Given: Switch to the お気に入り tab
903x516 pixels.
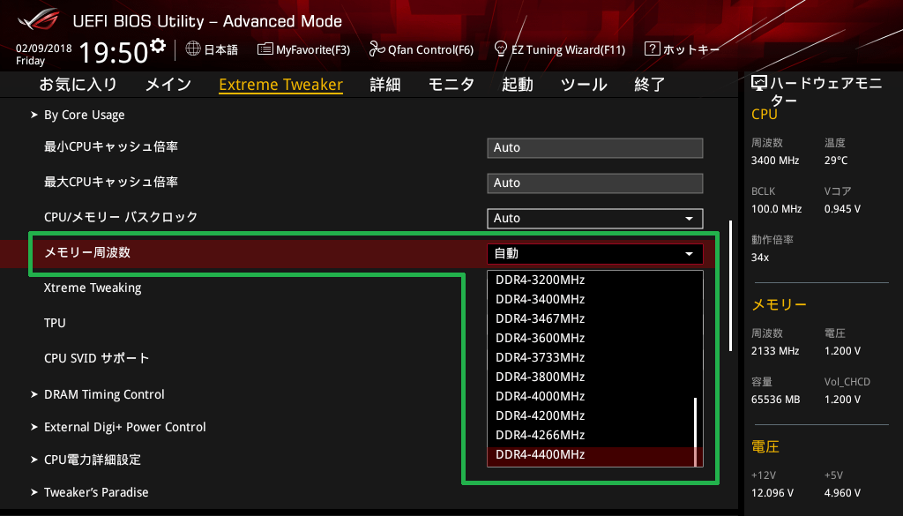Looking at the screenshot, I should click(78, 85).
